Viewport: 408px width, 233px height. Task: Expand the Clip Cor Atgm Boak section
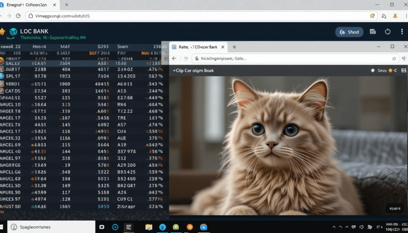[x=175, y=70]
